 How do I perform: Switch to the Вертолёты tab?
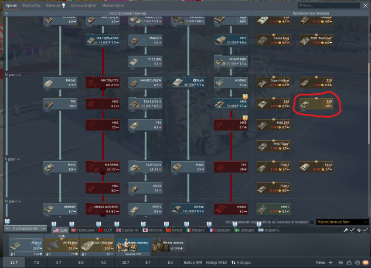click(31, 5)
